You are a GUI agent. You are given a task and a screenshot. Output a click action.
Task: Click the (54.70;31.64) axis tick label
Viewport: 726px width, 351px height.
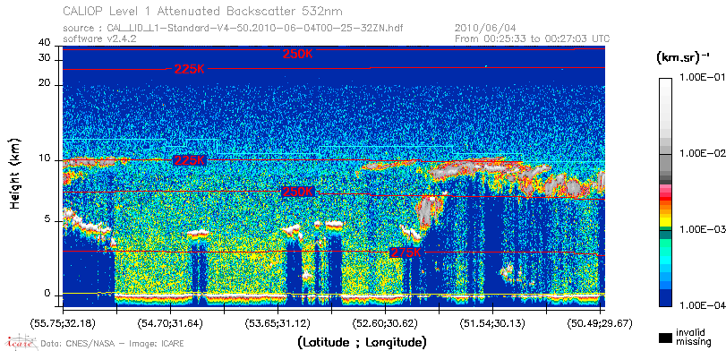click(x=170, y=323)
